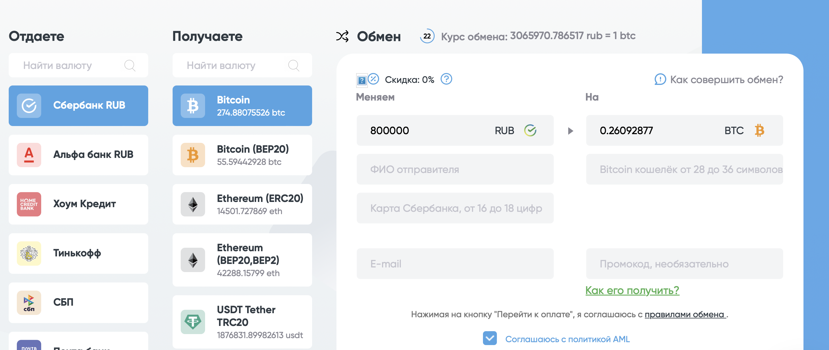The width and height of the screenshot is (829, 350).
Task: Click the Альфа банк red A icon
Action: pyautogui.click(x=29, y=155)
